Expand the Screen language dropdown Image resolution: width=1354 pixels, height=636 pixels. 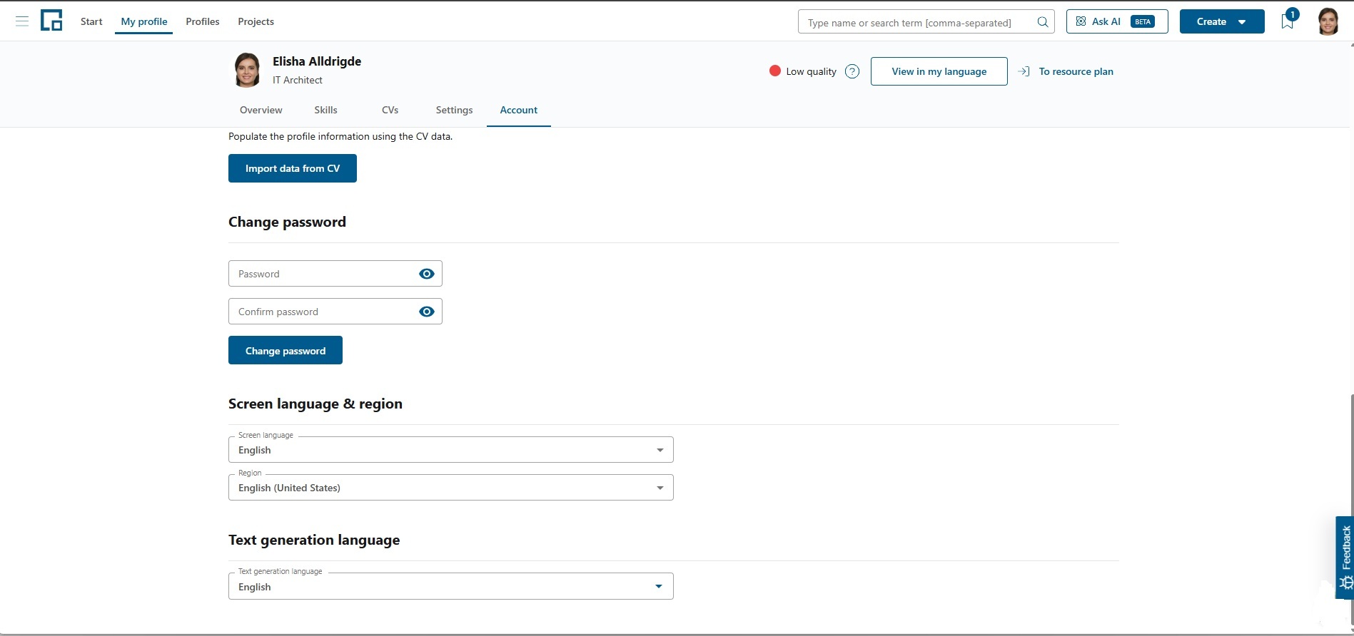pos(451,450)
